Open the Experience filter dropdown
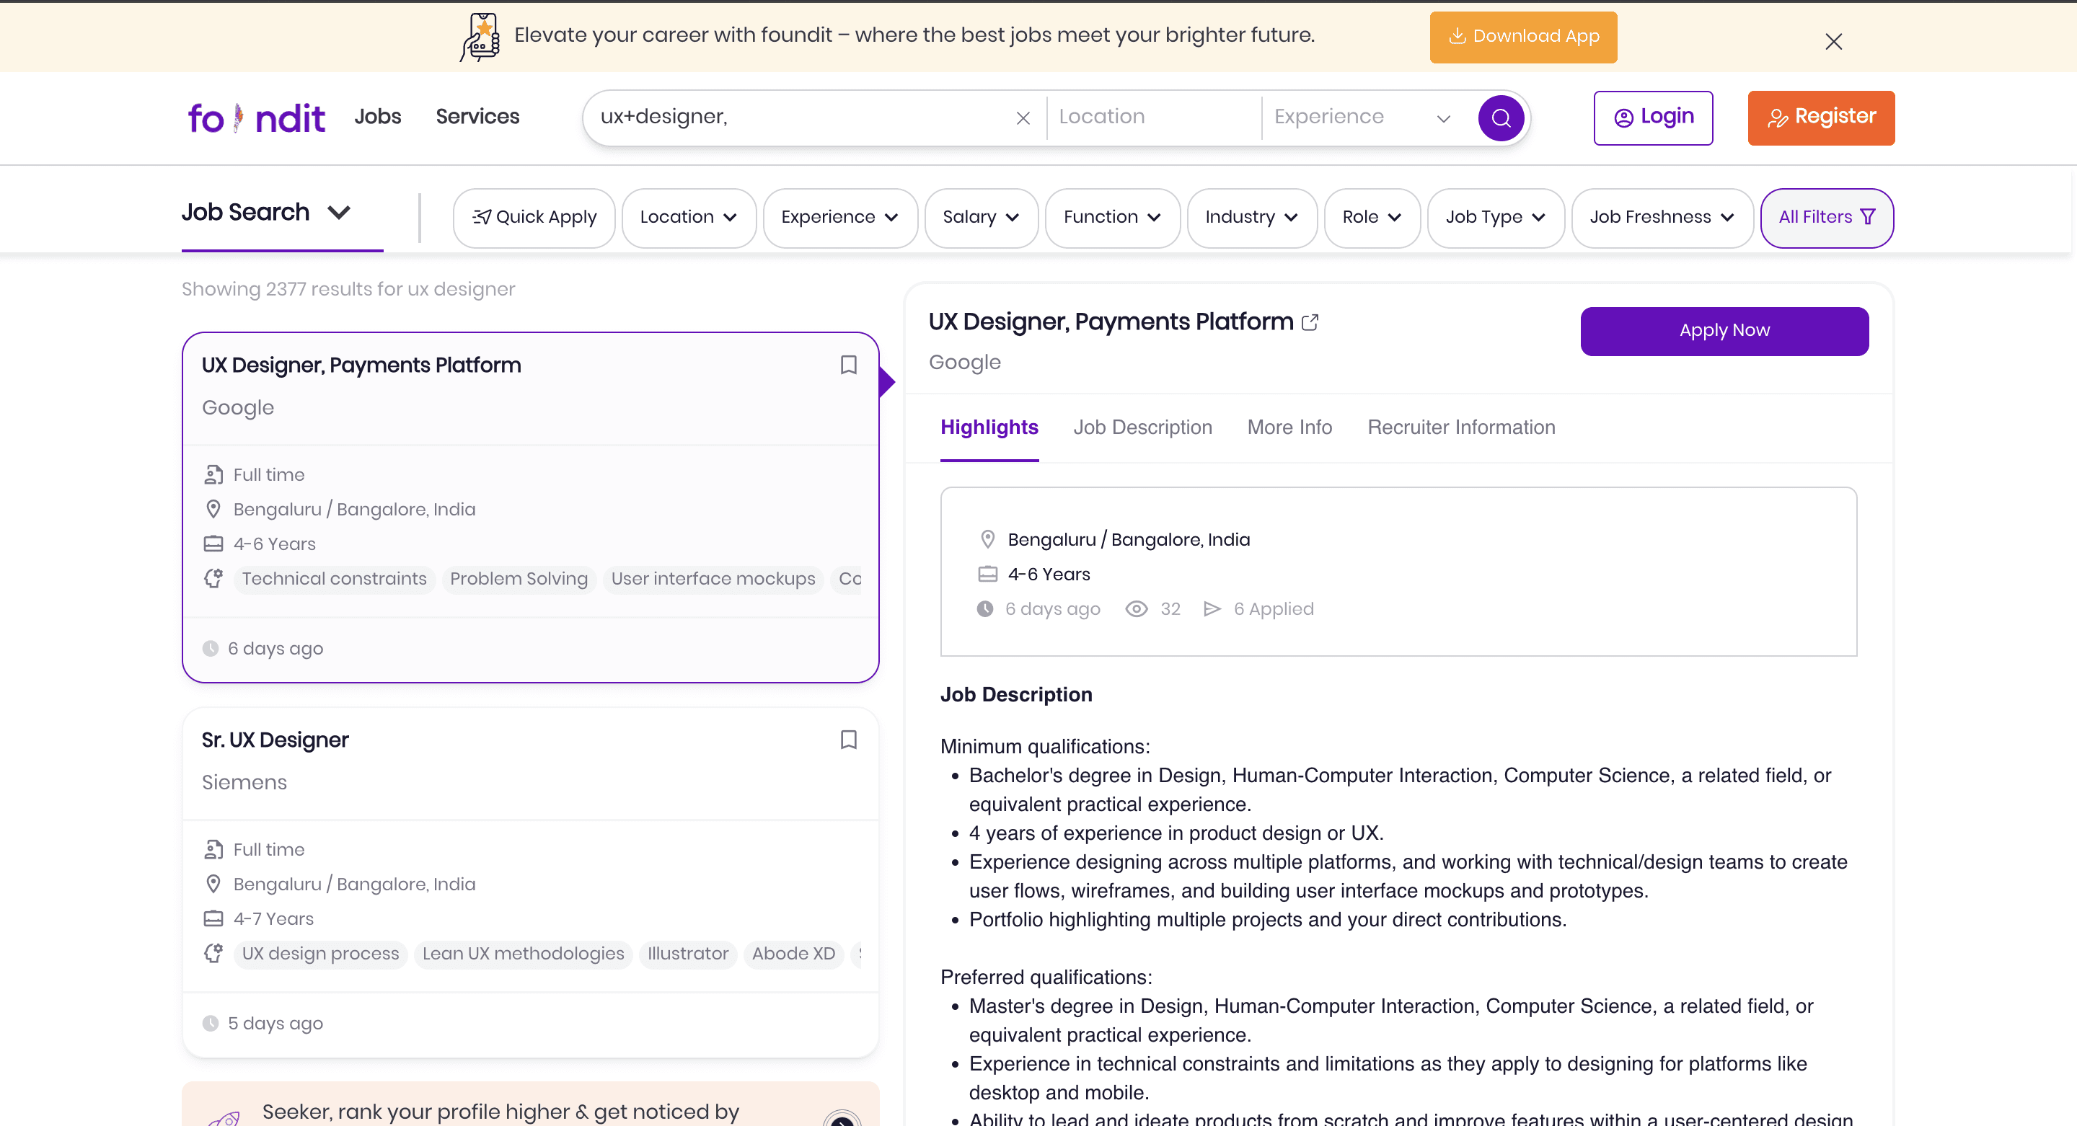The image size is (2077, 1126). 839,218
